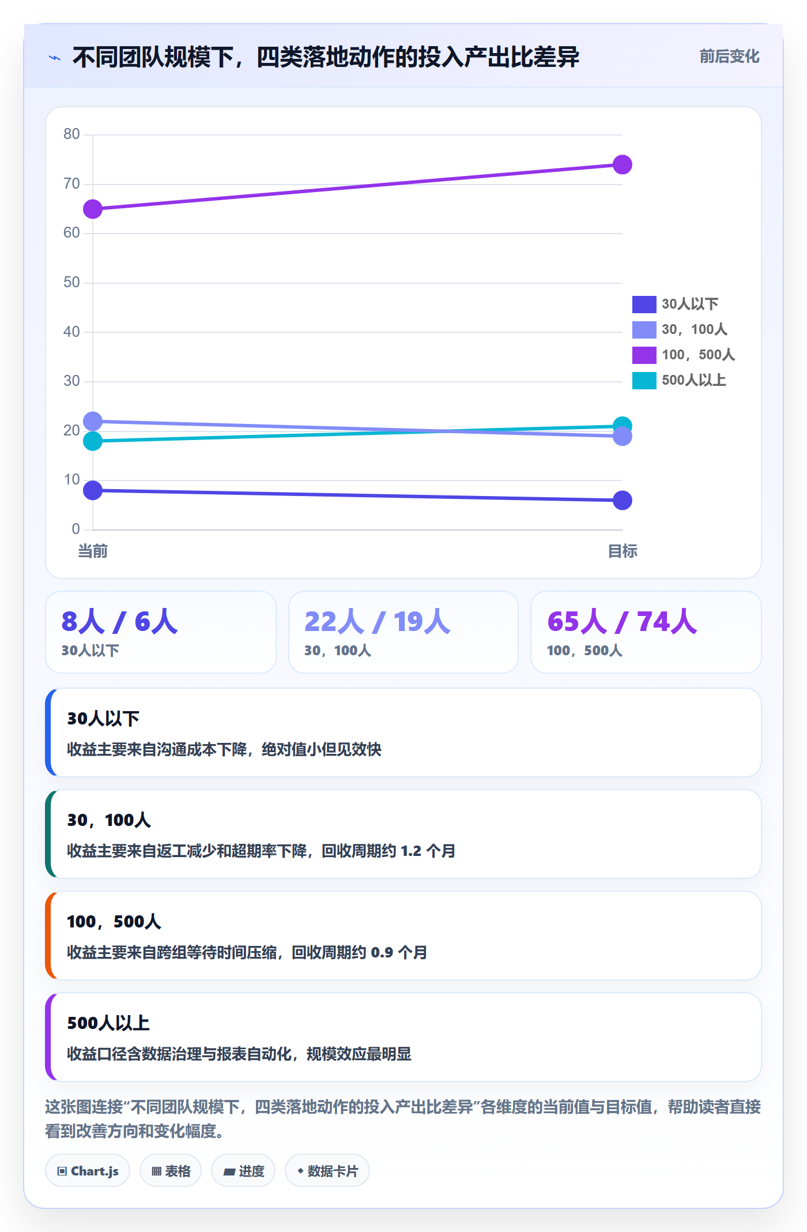Click text 收益口径含数据治理与报表自动化
This screenshot has height=1232, width=807.
click(x=179, y=1054)
